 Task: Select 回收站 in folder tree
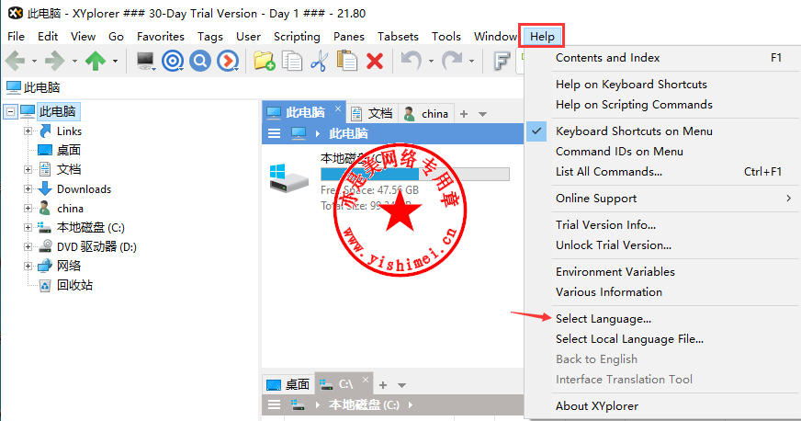pos(74,285)
